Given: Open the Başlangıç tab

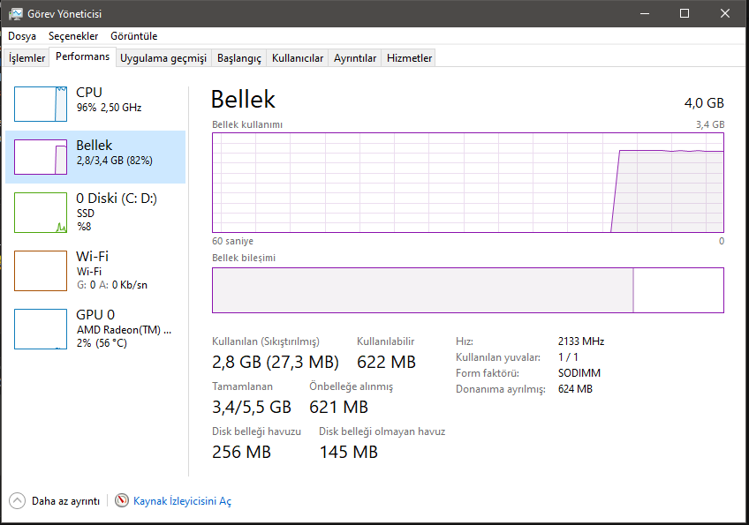Looking at the screenshot, I should (x=239, y=58).
